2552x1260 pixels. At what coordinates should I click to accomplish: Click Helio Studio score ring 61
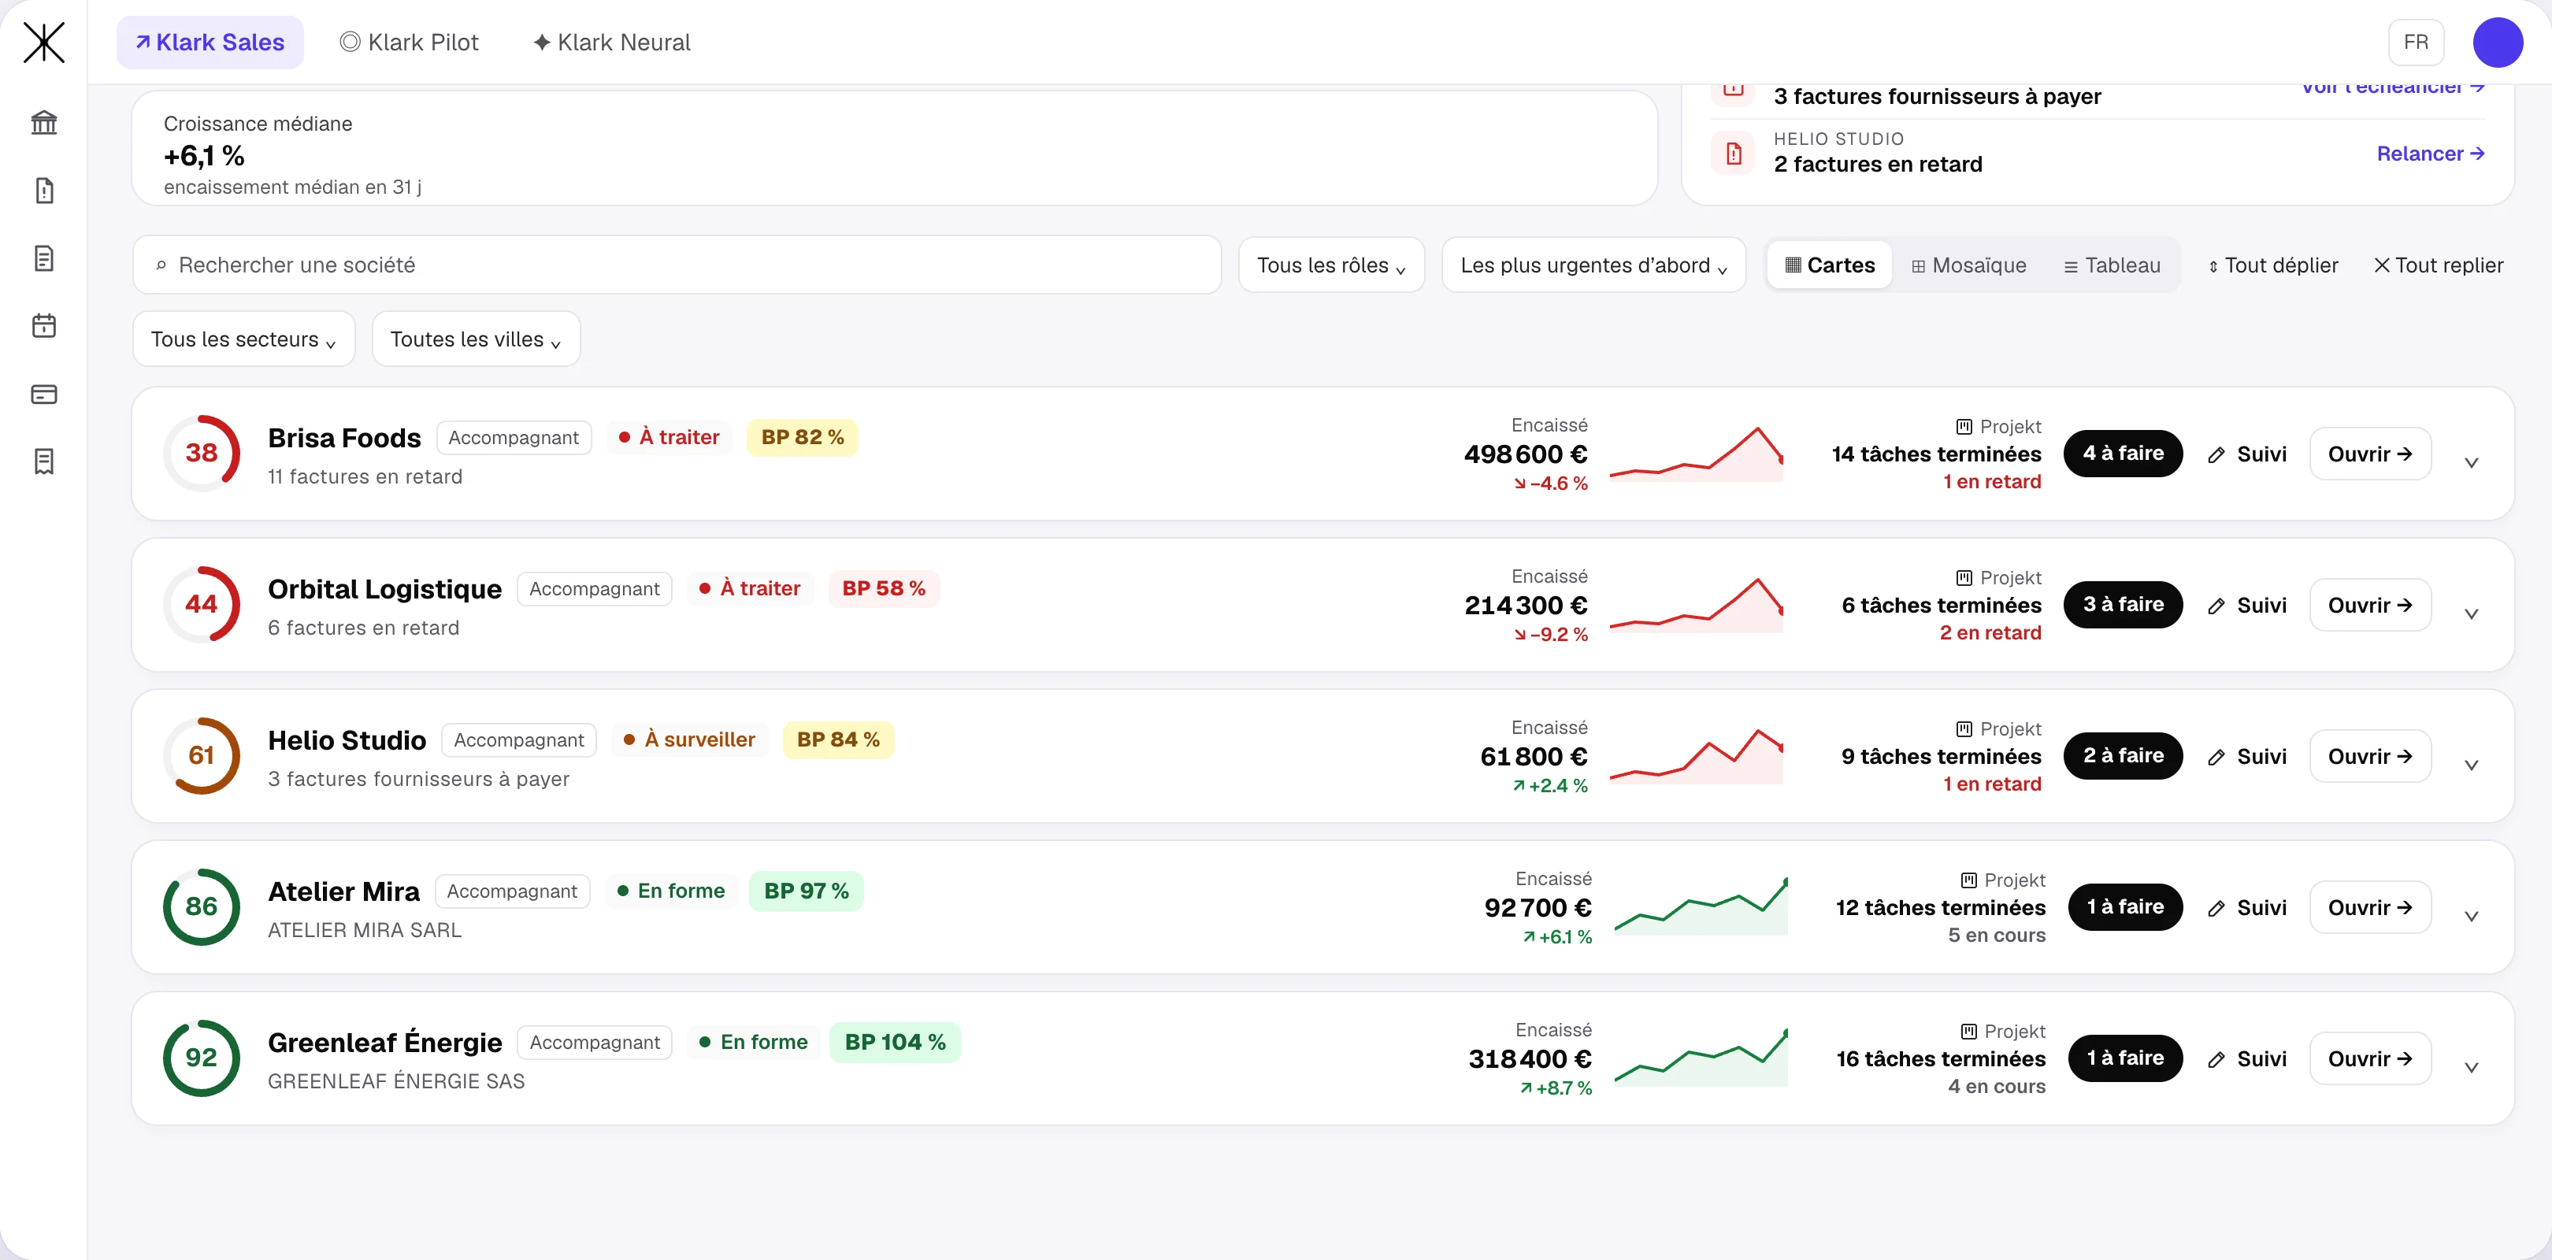point(201,756)
